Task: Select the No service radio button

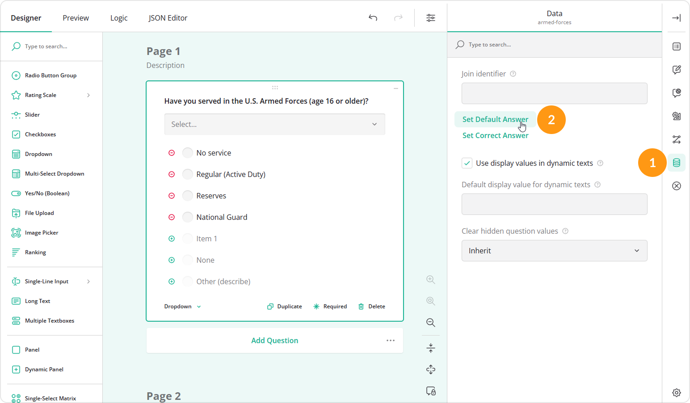Action: click(x=187, y=152)
